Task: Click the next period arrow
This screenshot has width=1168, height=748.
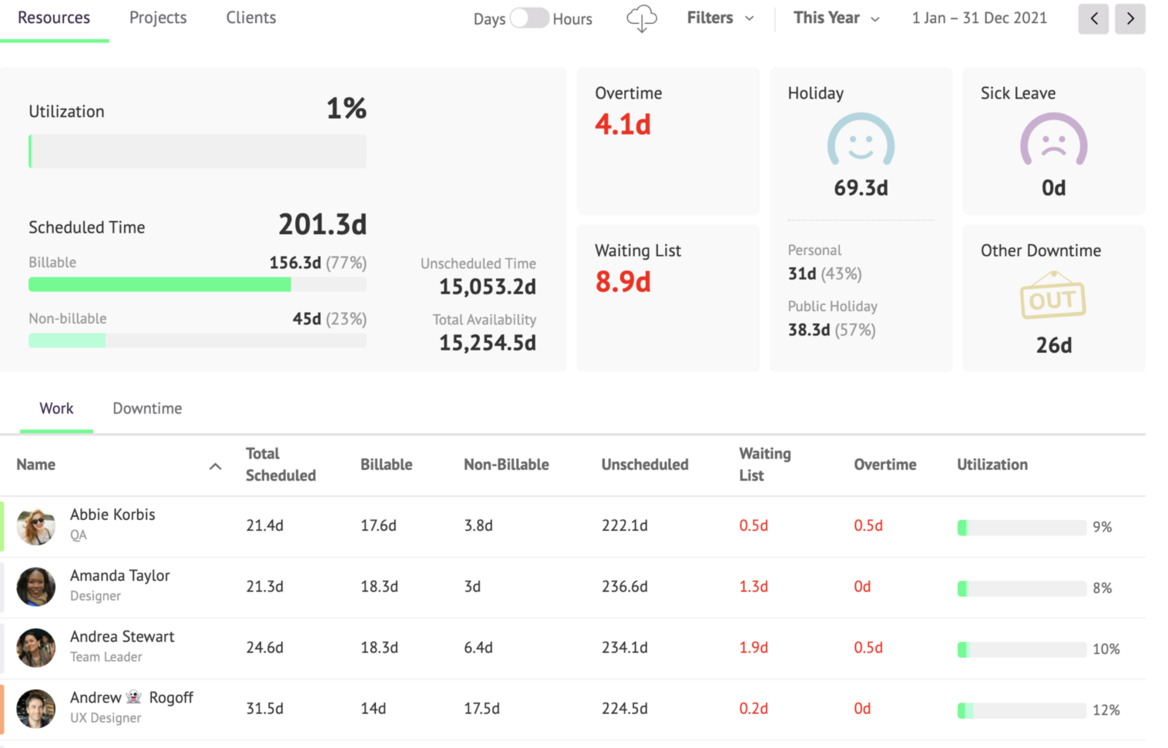Action: [x=1130, y=18]
